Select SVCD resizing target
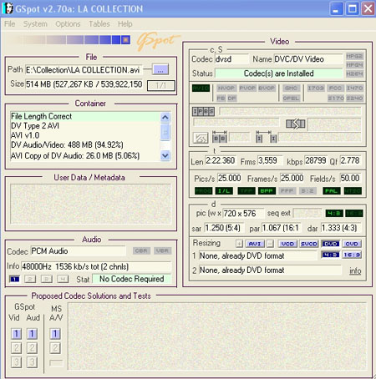Viewport: 376px width, 379px height. 309,244
